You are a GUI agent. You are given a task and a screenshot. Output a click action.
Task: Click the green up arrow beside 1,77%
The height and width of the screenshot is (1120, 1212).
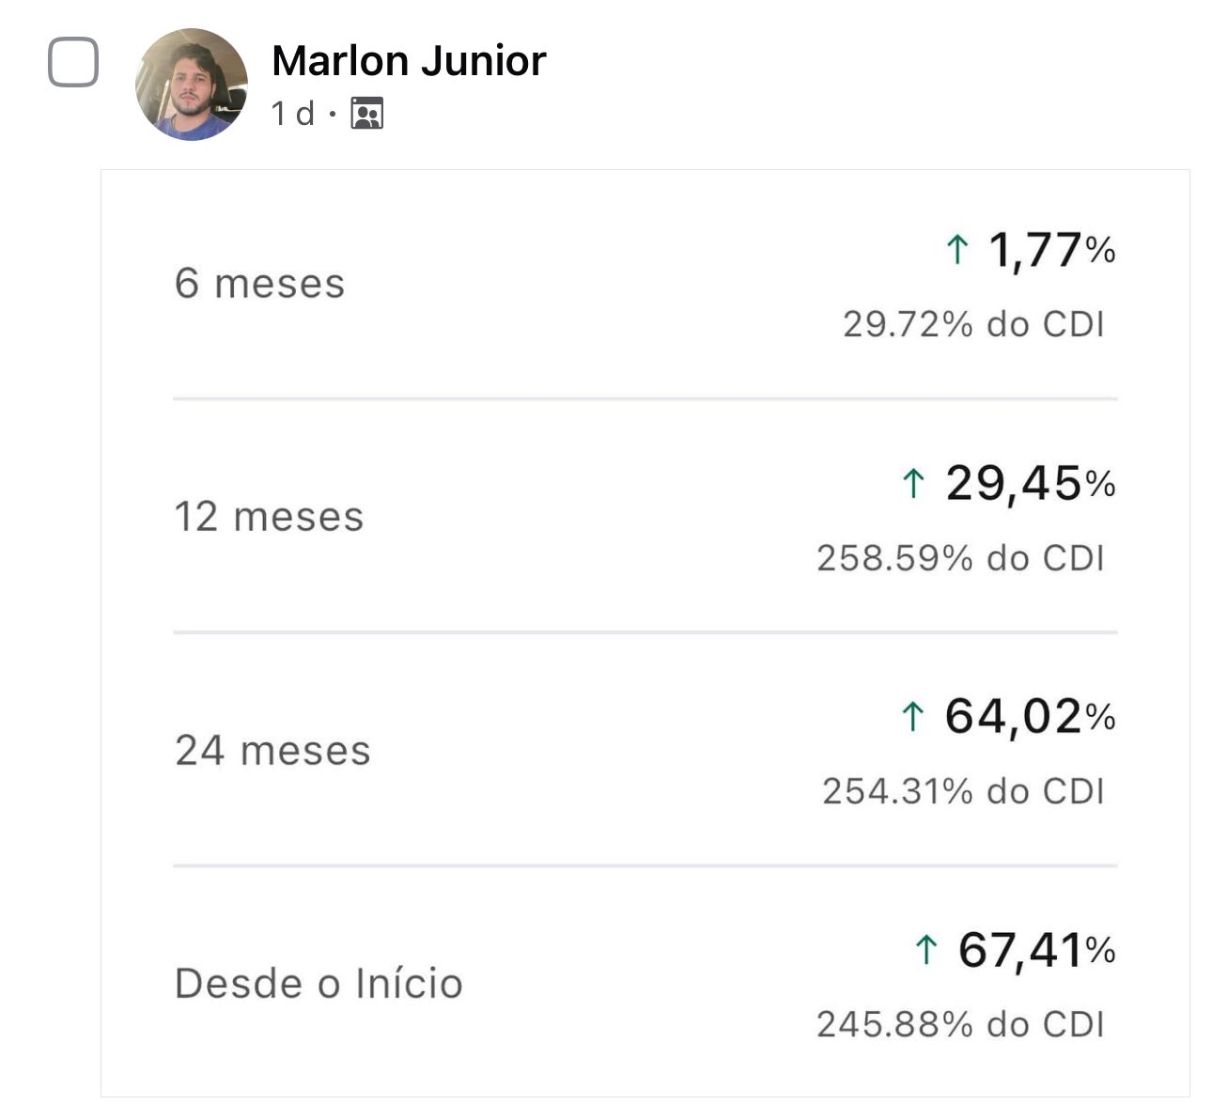point(956,250)
